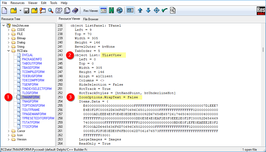Click the vertical scrollbar thumb in viewer

pos(263,50)
